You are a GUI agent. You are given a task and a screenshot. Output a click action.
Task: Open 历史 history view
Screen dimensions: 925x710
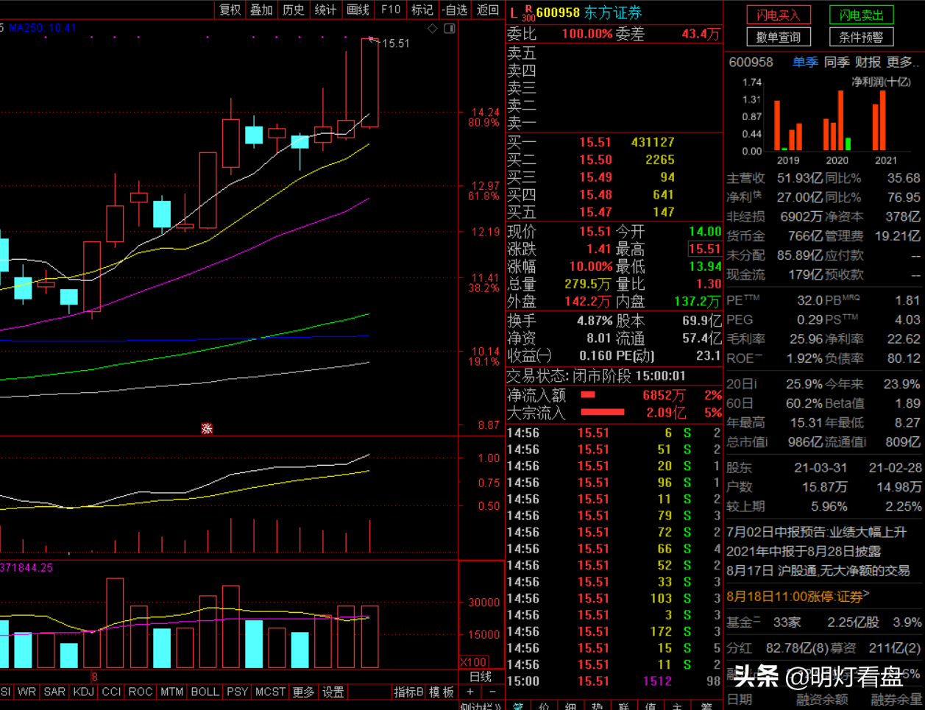coord(293,10)
